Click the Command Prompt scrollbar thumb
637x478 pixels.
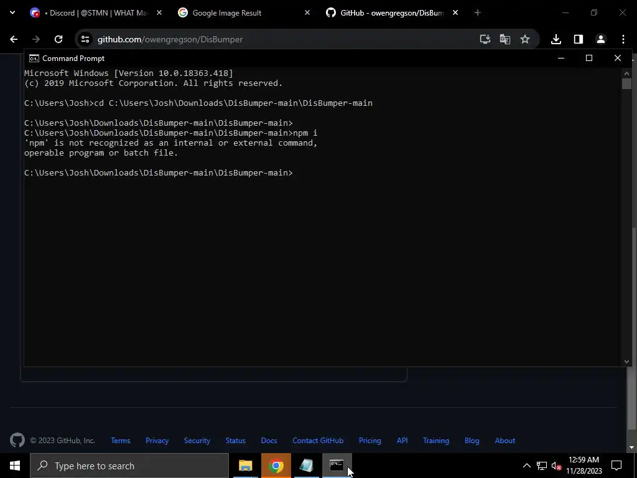click(x=626, y=84)
